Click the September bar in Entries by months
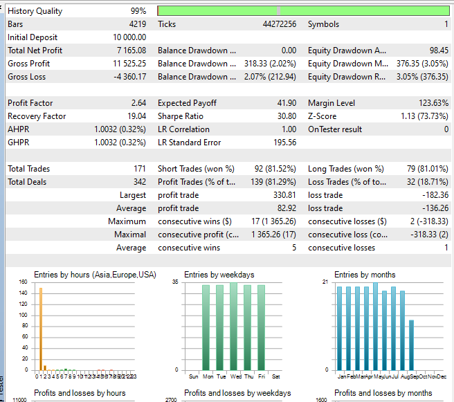The height and width of the screenshot is (402, 454). coord(412,345)
